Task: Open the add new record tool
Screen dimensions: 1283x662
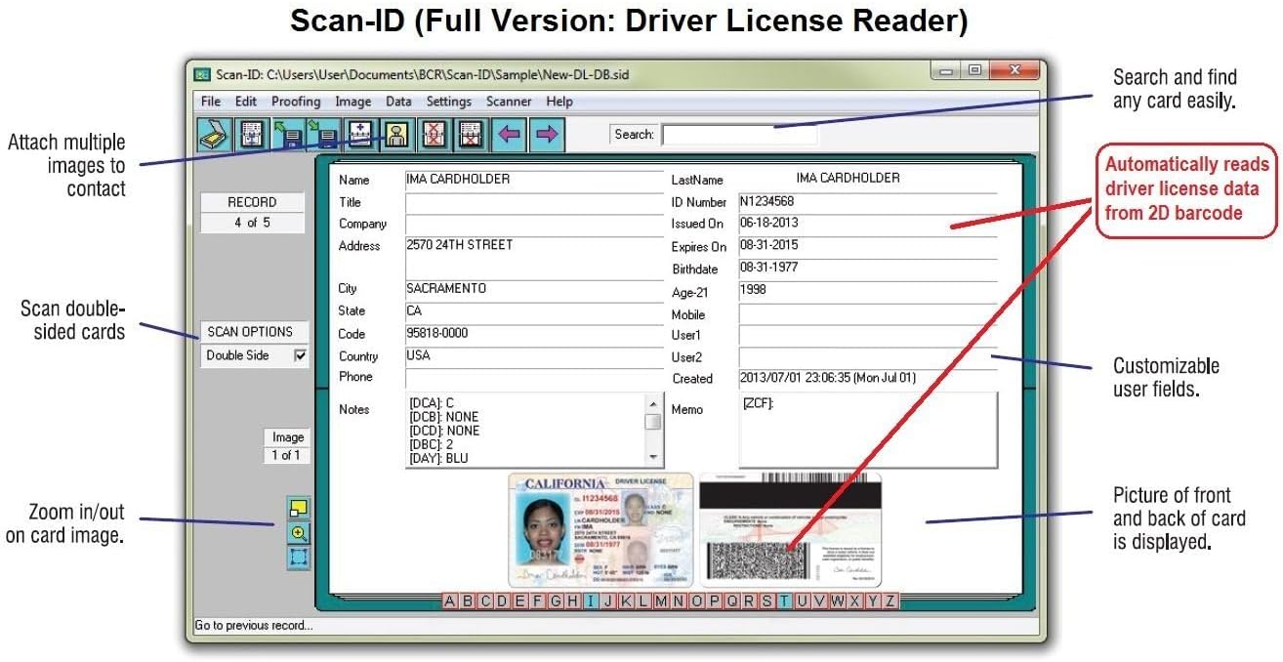Action: tap(359, 134)
